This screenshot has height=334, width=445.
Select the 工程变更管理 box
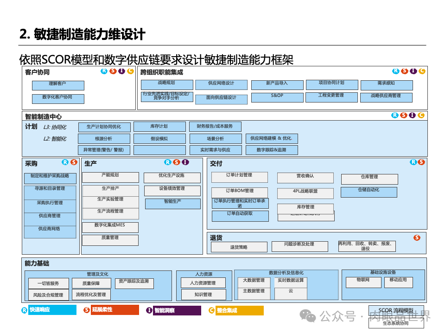click(x=331, y=97)
